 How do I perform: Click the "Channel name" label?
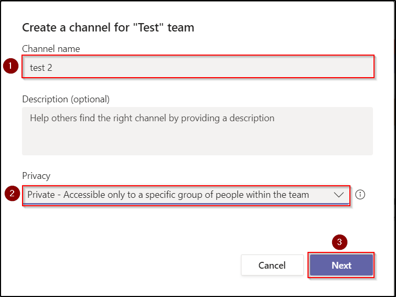coord(51,49)
